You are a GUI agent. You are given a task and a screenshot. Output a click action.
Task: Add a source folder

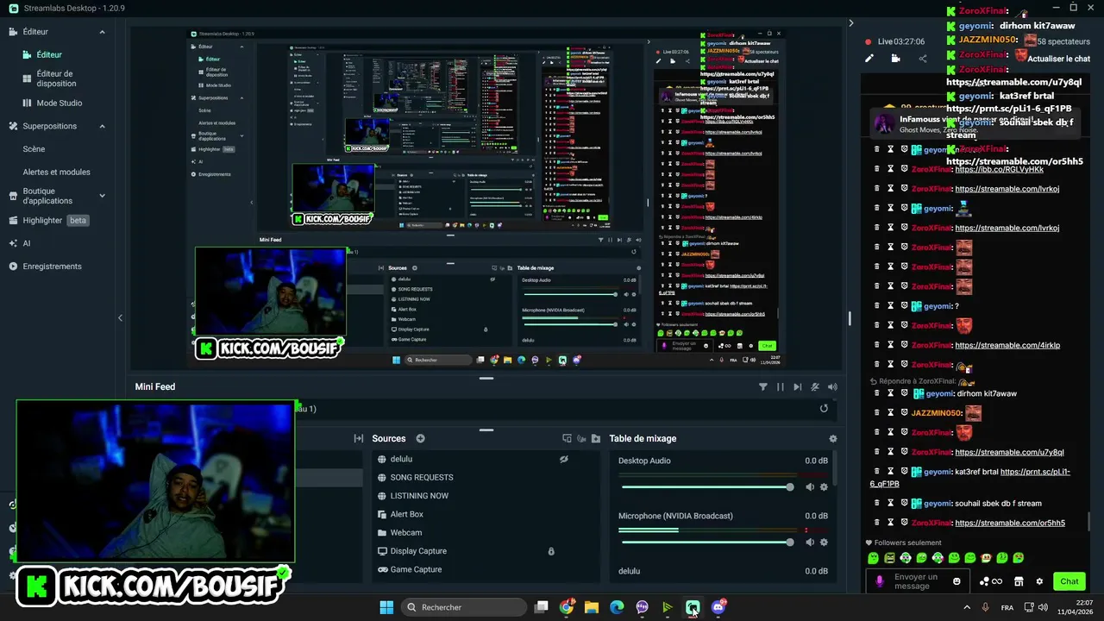[x=596, y=438]
